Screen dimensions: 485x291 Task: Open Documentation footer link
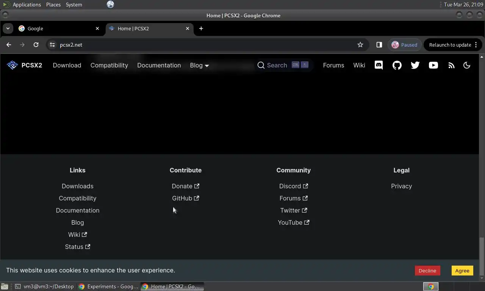point(78,210)
